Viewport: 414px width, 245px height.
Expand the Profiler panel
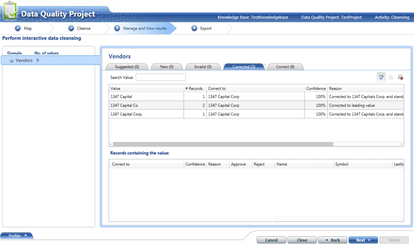[17, 236]
